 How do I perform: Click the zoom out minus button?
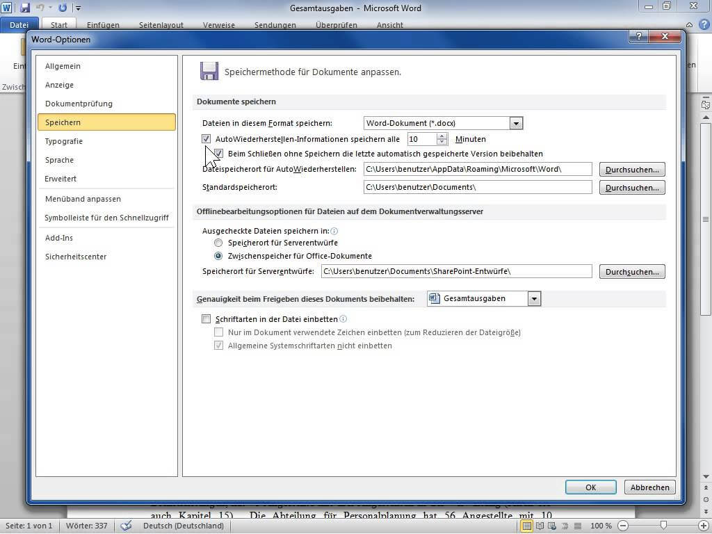[x=624, y=526]
